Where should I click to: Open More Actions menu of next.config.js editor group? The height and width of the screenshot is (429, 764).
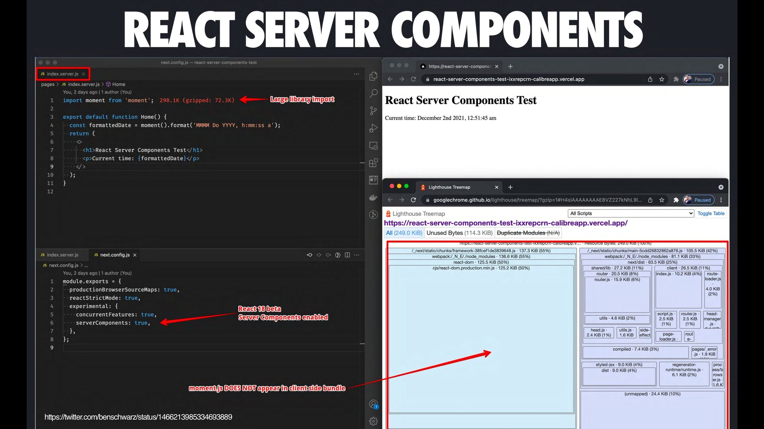point(357,255)
